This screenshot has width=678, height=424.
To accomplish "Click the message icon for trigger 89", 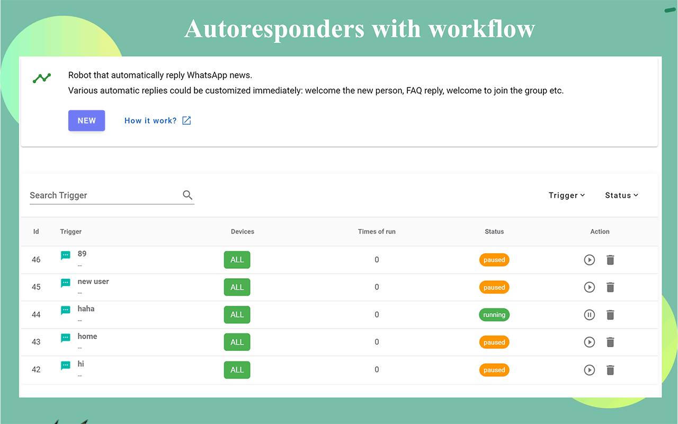I will pos(66,255).
